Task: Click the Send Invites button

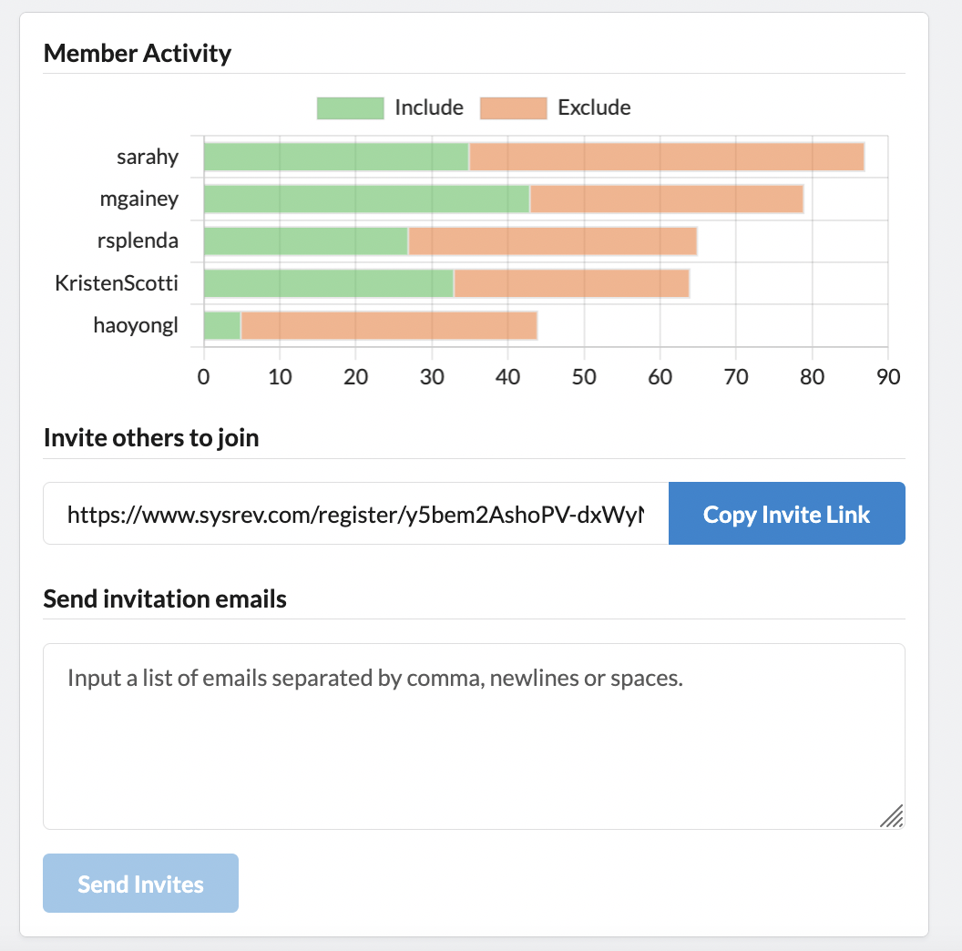Action: 140,884
